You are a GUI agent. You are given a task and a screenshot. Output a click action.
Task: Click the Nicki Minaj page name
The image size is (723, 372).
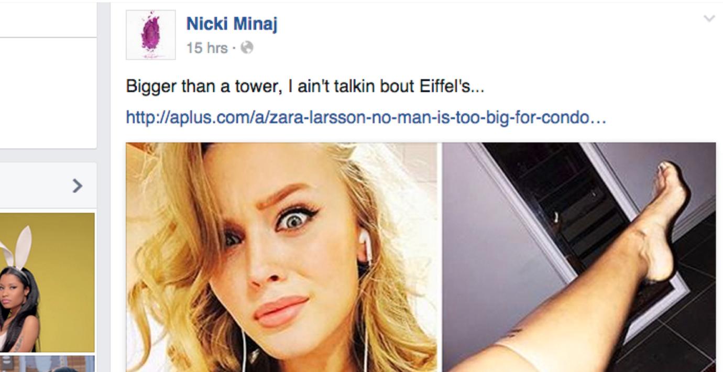232,24
